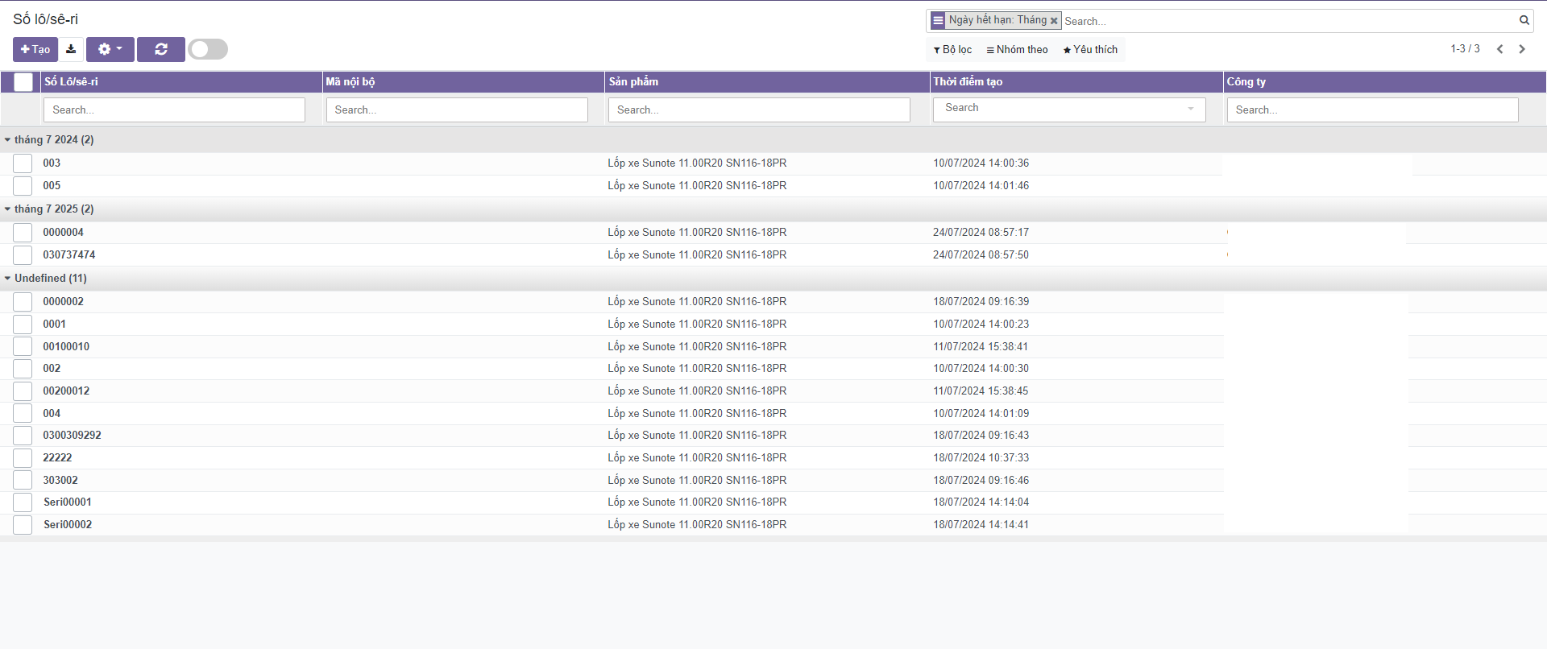Tick the checkbox for lot 0000004
Viewport: 1547px width, 649px height.
[x=23, y=233]
